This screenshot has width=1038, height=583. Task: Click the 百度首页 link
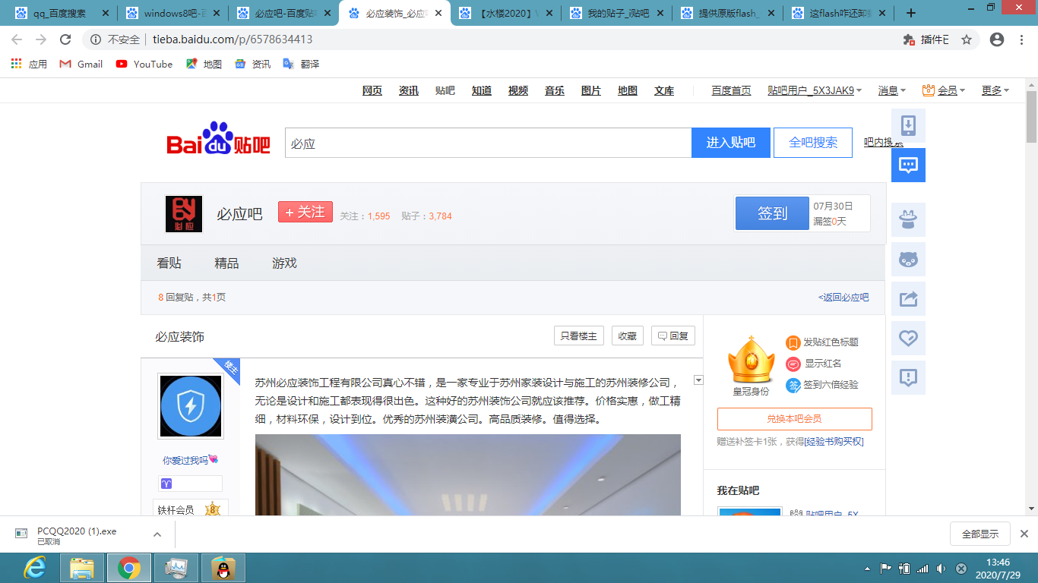pyautogui.click(x=731, y=90)
